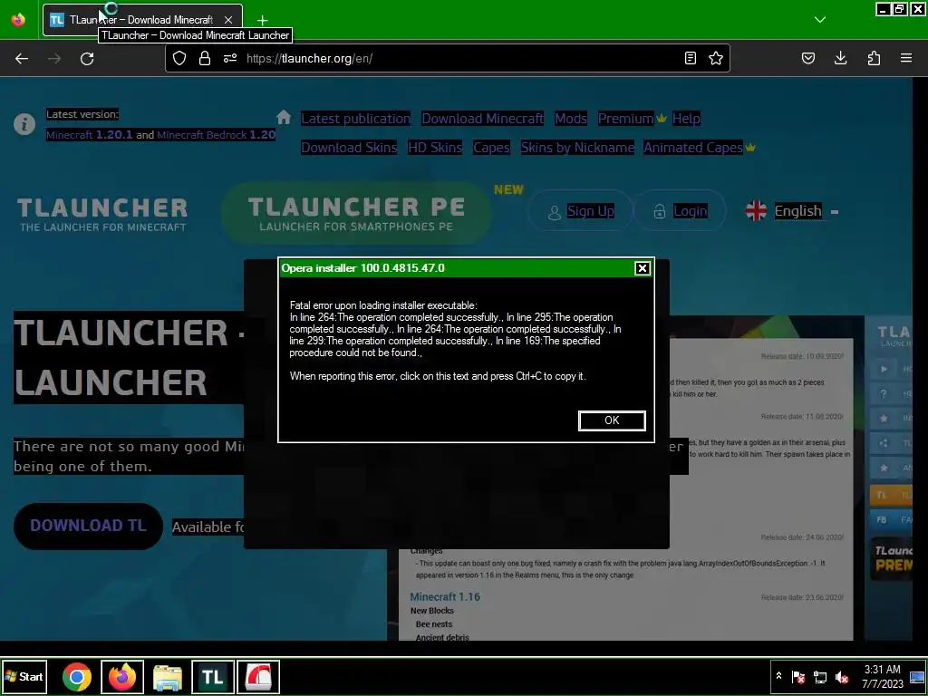The height and width of the screenshot is (696, 928).
Task: Reload the TLauncher page
Action: [87, 59]
